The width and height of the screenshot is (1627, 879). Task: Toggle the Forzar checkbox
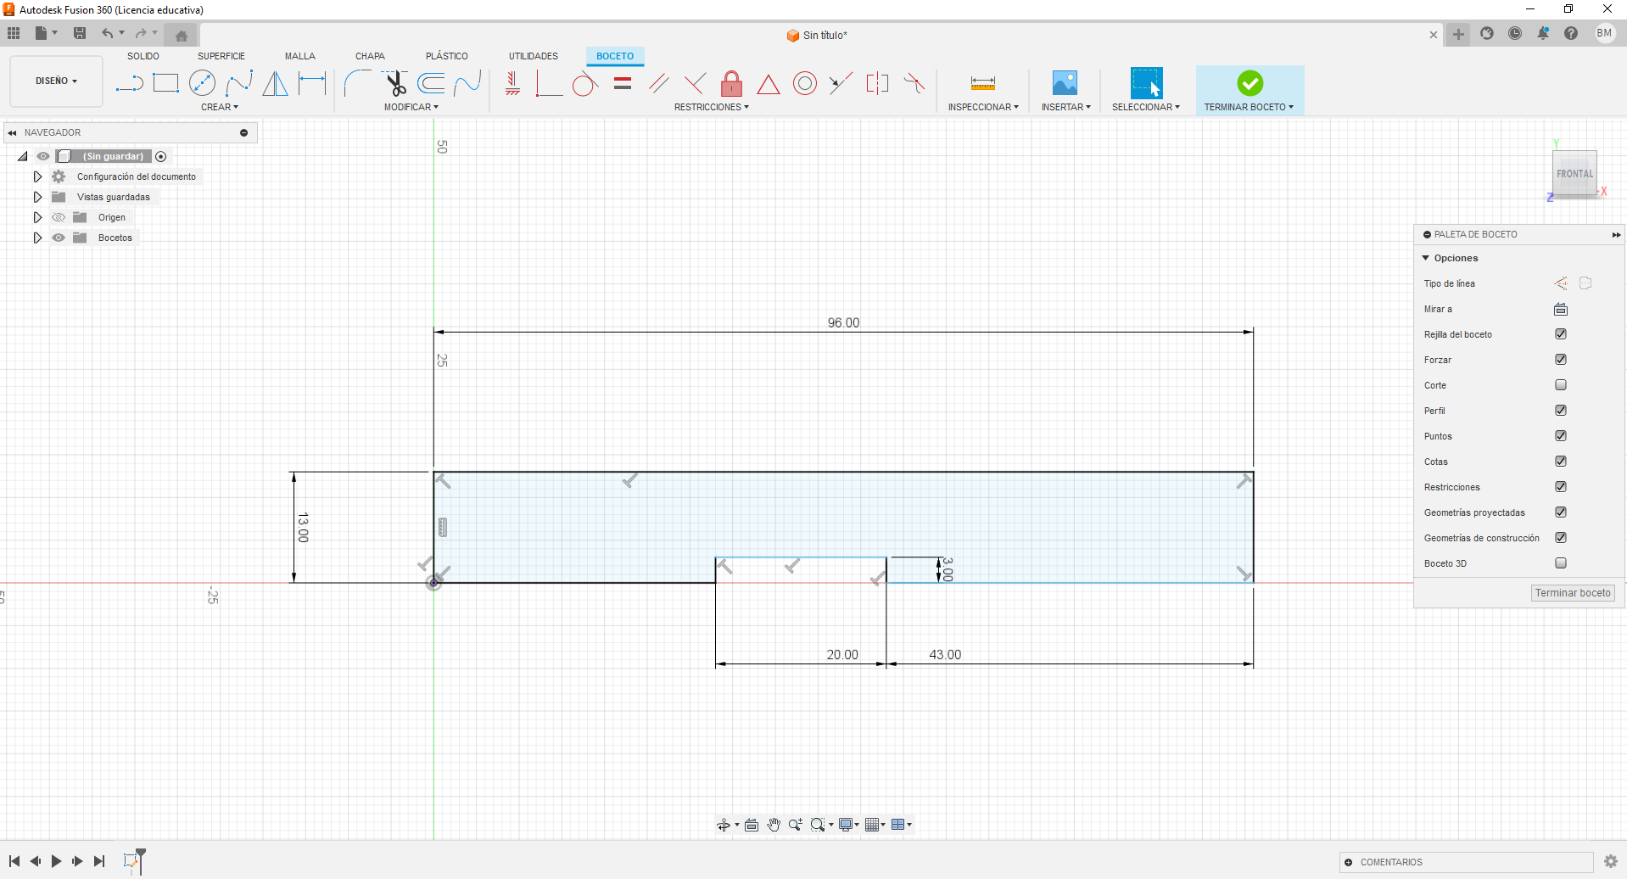1561,360
